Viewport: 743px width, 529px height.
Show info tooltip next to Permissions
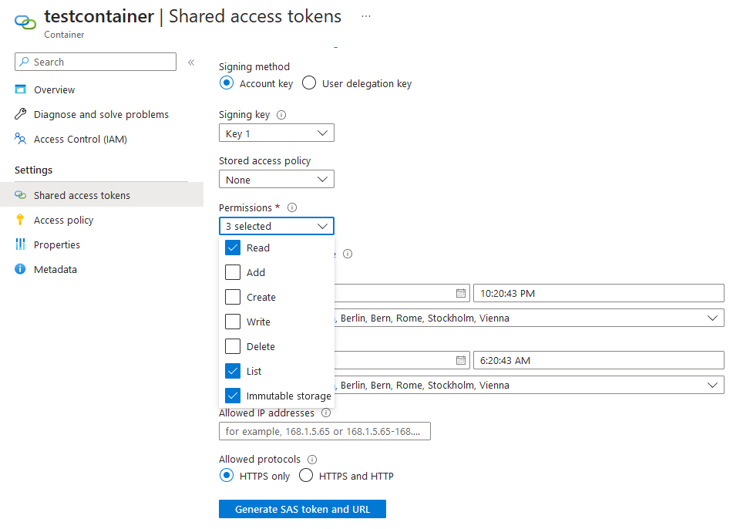(x=292, y=207)
